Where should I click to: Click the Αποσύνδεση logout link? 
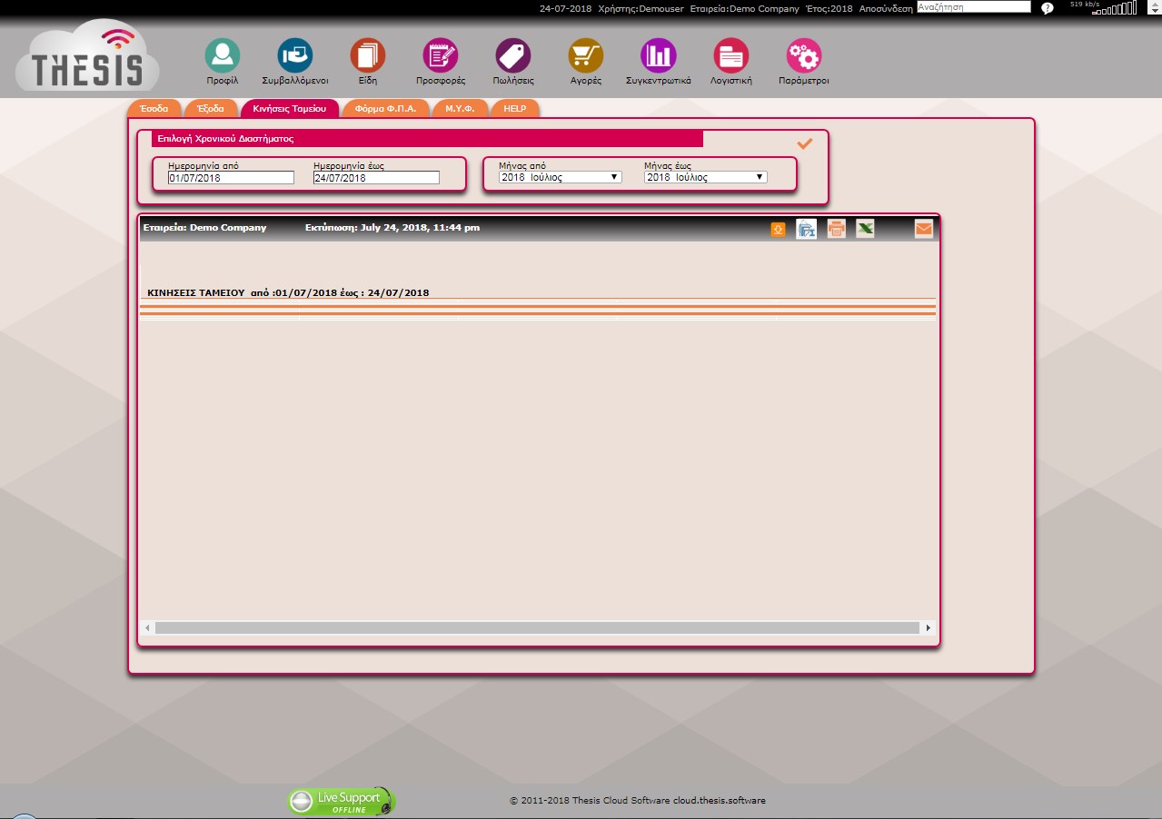tap(885, 8)
